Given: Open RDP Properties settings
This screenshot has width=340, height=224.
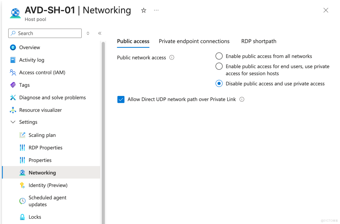Looking at the screenshot, I should coord(45,148).
